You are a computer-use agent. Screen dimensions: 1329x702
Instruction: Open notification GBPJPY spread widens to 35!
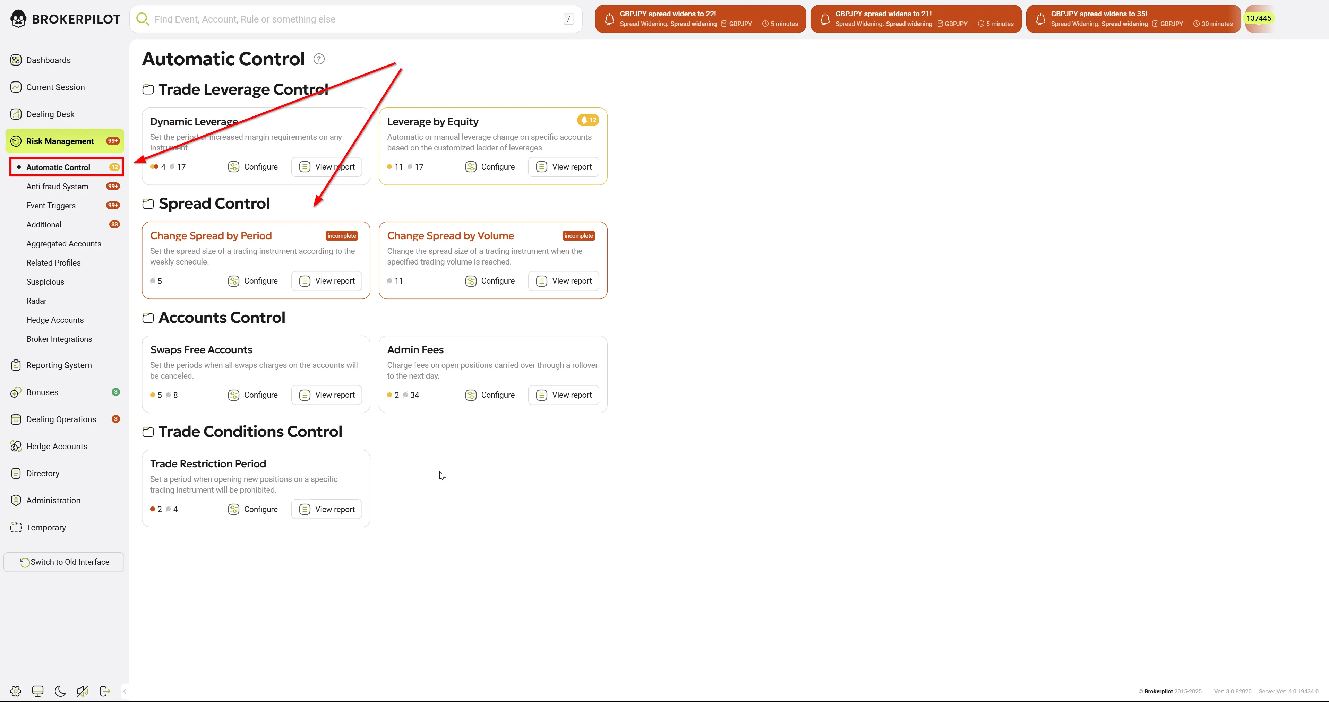[1133, 19]
